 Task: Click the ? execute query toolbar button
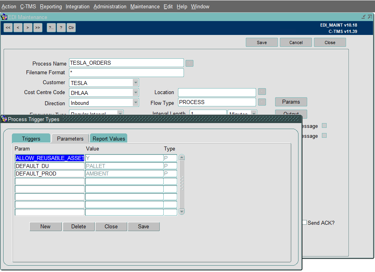(x=61, y=27)
